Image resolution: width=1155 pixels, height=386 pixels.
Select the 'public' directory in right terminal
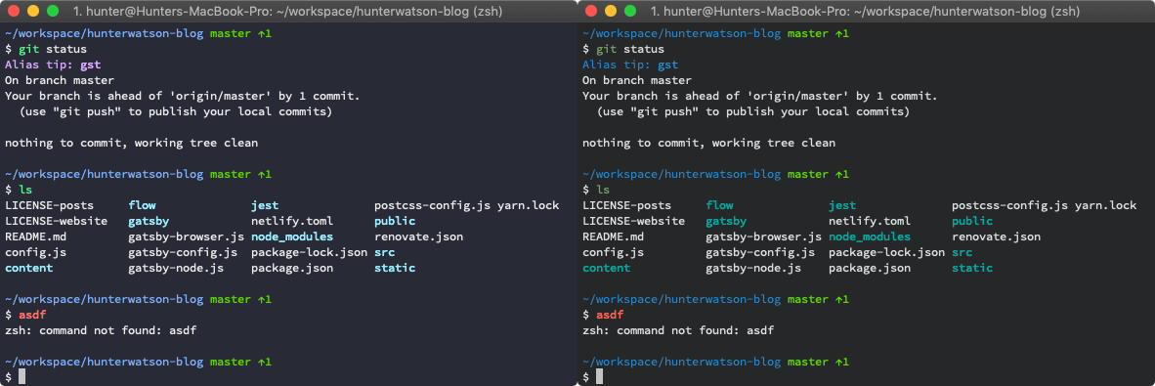tap(972, 221)
